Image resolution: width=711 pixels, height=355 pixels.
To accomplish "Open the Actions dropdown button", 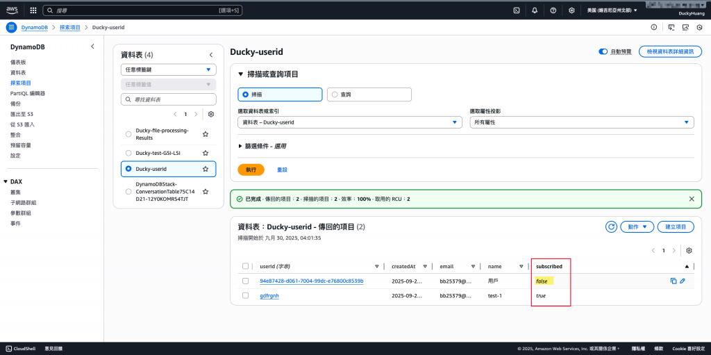I will pyautogui.click(x=637, y=226).
